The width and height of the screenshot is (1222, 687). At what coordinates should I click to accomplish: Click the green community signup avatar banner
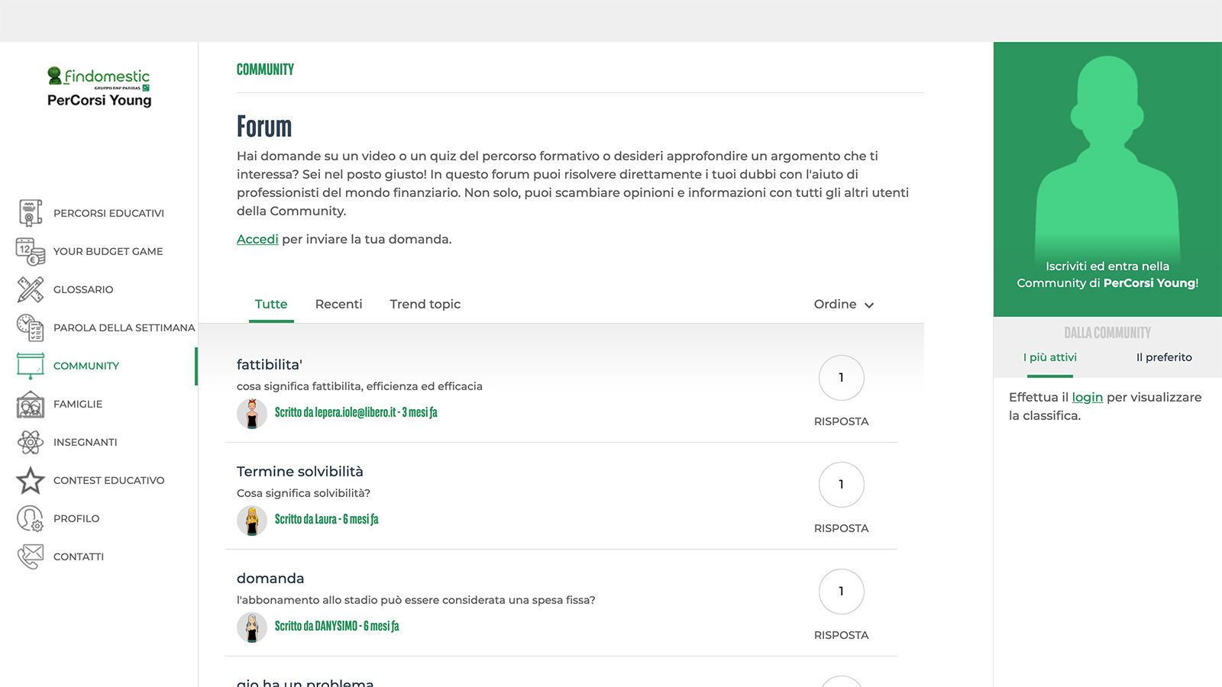click(x=1107, y=179)
